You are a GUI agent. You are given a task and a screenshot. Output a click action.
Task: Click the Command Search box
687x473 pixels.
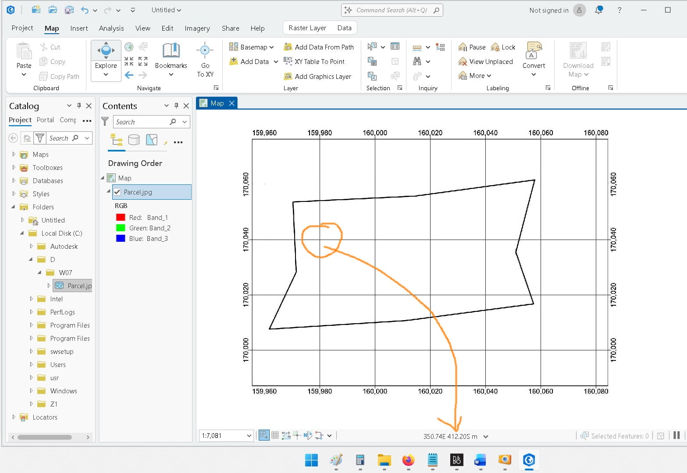pyautogui.click(x=392, y=10)
